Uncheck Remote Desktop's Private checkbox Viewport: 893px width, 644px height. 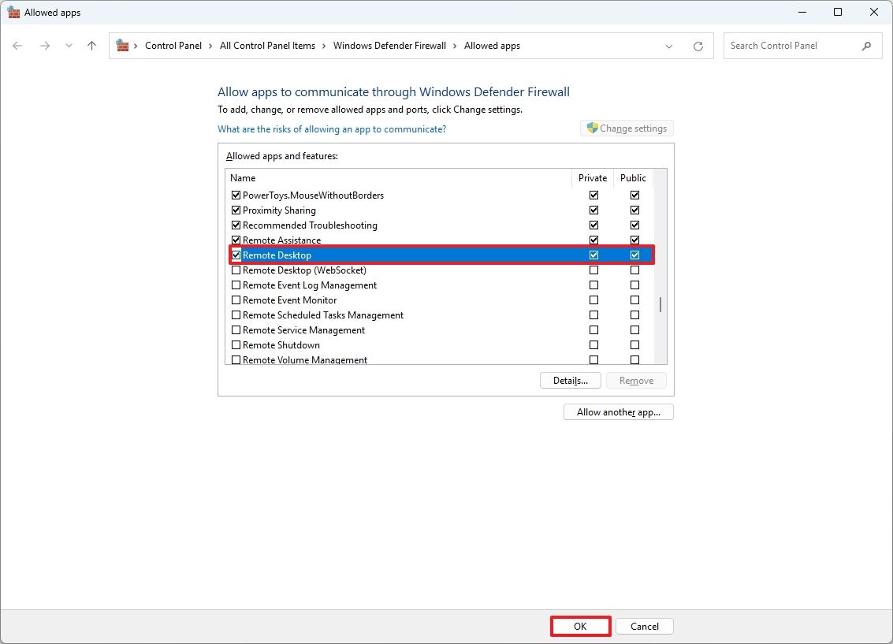tap(593, 255)
